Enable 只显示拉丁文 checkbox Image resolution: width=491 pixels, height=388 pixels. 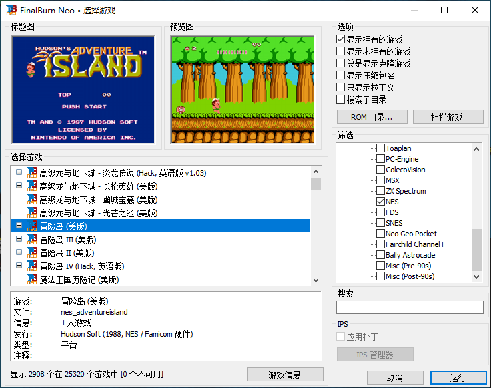340,87
